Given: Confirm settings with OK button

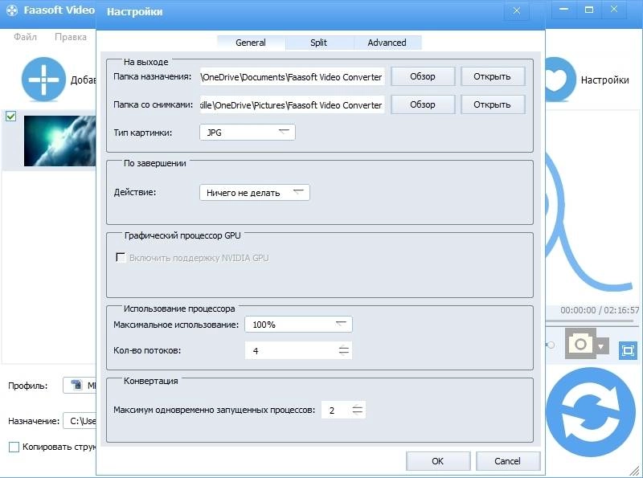Looking at the screenshot, I should click(x=437, y=461).
